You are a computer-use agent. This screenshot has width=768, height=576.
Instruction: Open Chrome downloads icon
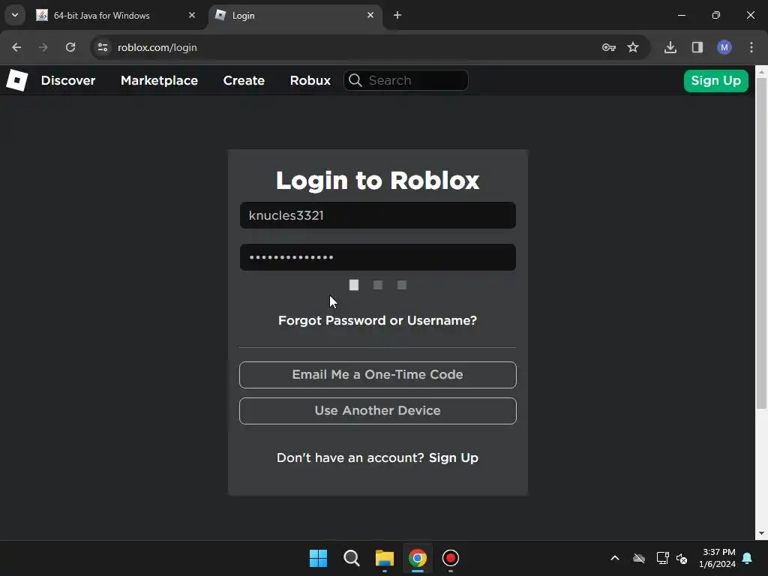point(670,47)
